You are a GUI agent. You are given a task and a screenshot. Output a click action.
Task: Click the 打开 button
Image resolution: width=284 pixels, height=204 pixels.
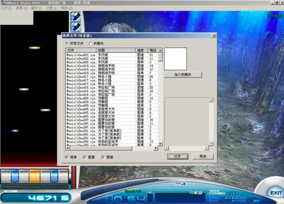(178, 156)
